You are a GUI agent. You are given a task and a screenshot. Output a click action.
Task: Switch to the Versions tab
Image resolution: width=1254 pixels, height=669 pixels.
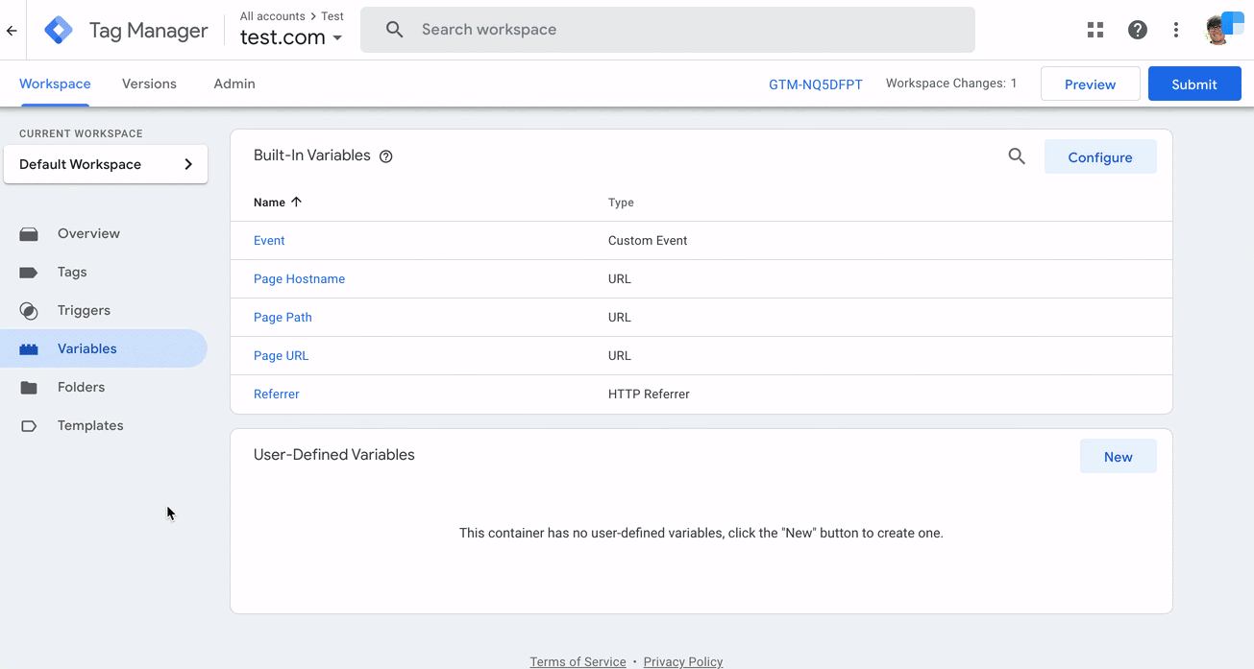(149, 84)
